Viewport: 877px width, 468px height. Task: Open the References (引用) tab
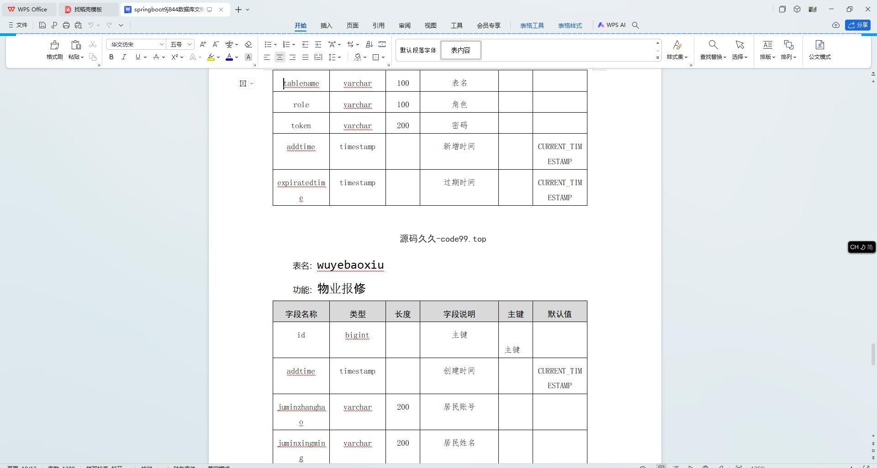(x=378, y=26)
